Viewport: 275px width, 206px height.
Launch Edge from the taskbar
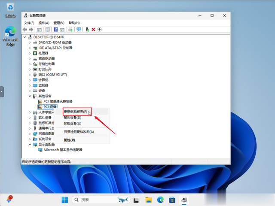(x=160, y=200)
